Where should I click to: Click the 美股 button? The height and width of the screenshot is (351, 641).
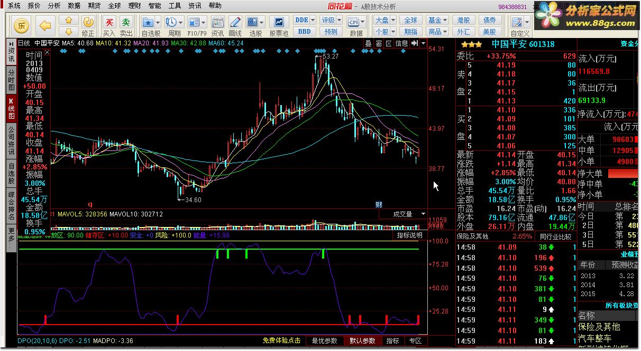490,32
